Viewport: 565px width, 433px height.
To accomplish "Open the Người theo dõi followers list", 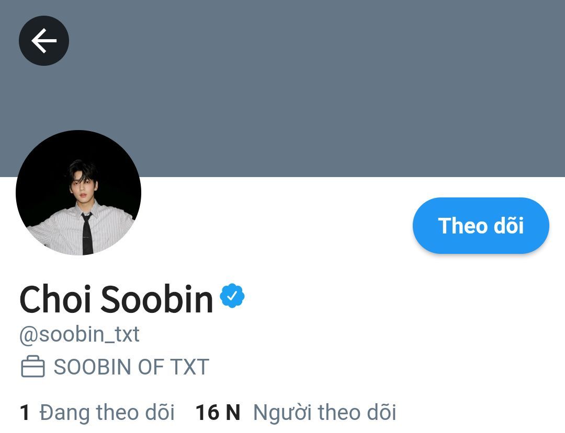I will [x=324, y=412].
